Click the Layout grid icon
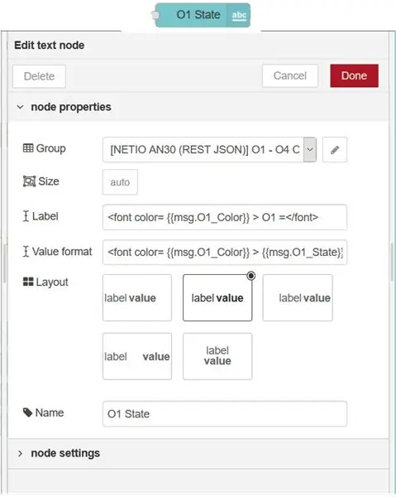396x497 pixels. 28,282
